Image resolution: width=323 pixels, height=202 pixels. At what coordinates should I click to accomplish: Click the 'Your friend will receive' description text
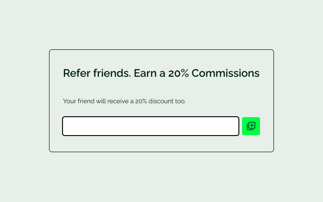124,101
